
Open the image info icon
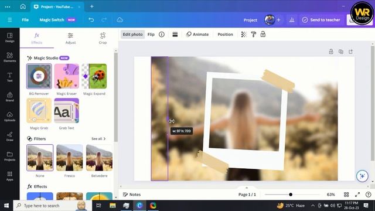pos(162,35)
